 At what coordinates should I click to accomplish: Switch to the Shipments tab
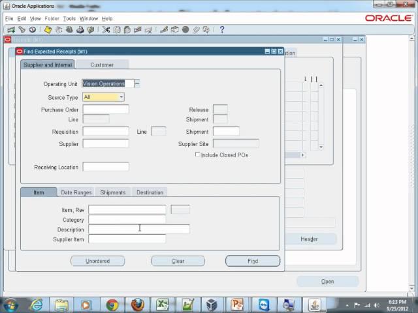pyautogui.click(x=113, y=192)
